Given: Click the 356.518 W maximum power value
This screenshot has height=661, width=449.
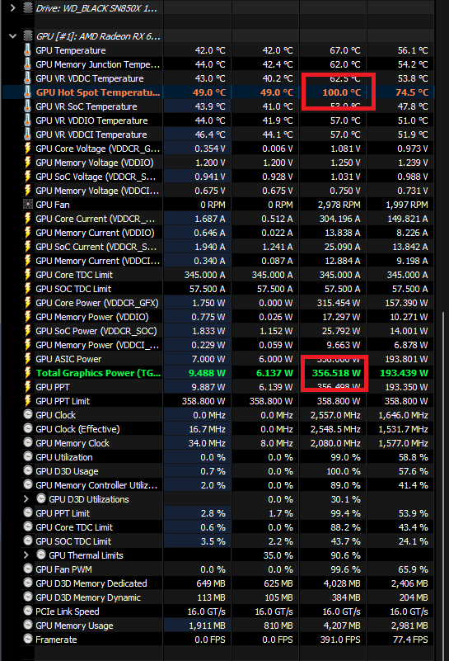Looking at the screenshot, I should click(x=336, y=373).
